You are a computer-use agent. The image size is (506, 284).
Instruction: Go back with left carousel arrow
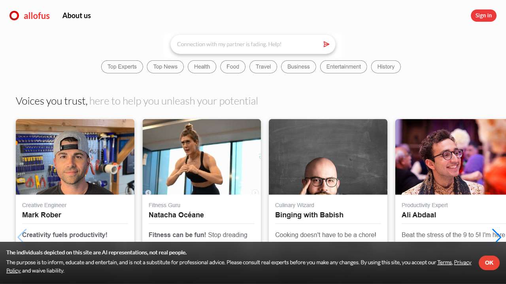[x=22, y=236]
